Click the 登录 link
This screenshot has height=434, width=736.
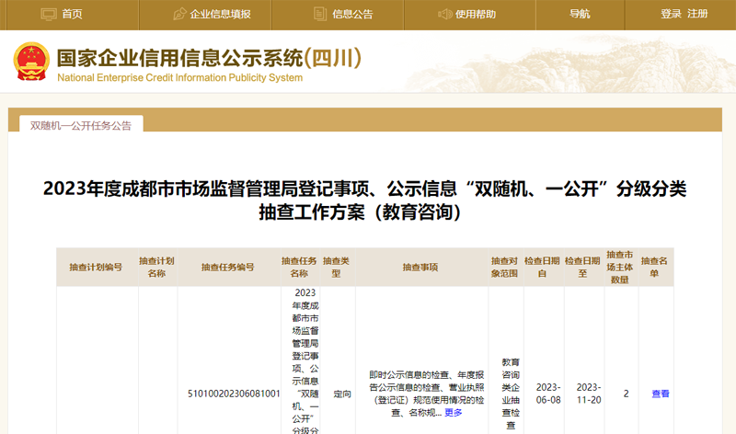tap(671, 14)
